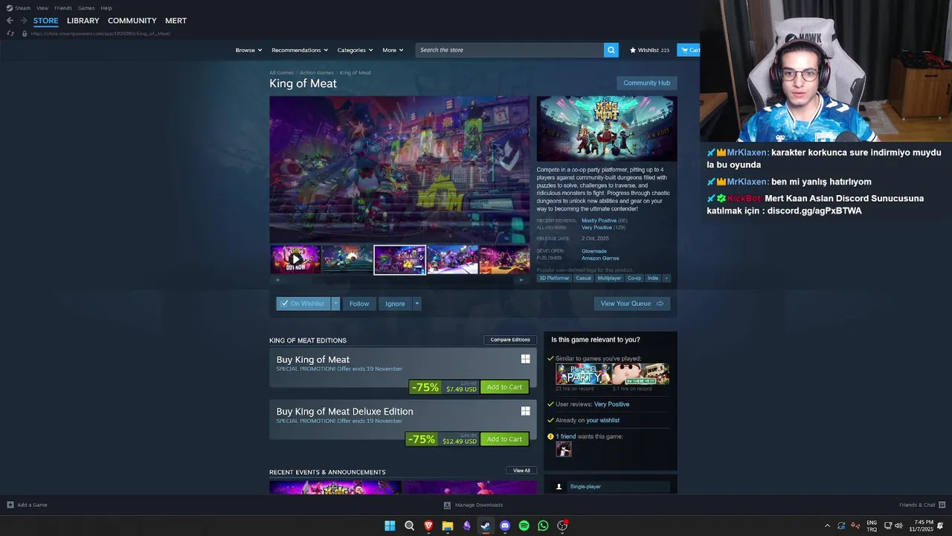Image resolution: width=952 pixels, height=536 pixels.
Task: Open the Single-player feature link
Action: [x=585, y=487]
